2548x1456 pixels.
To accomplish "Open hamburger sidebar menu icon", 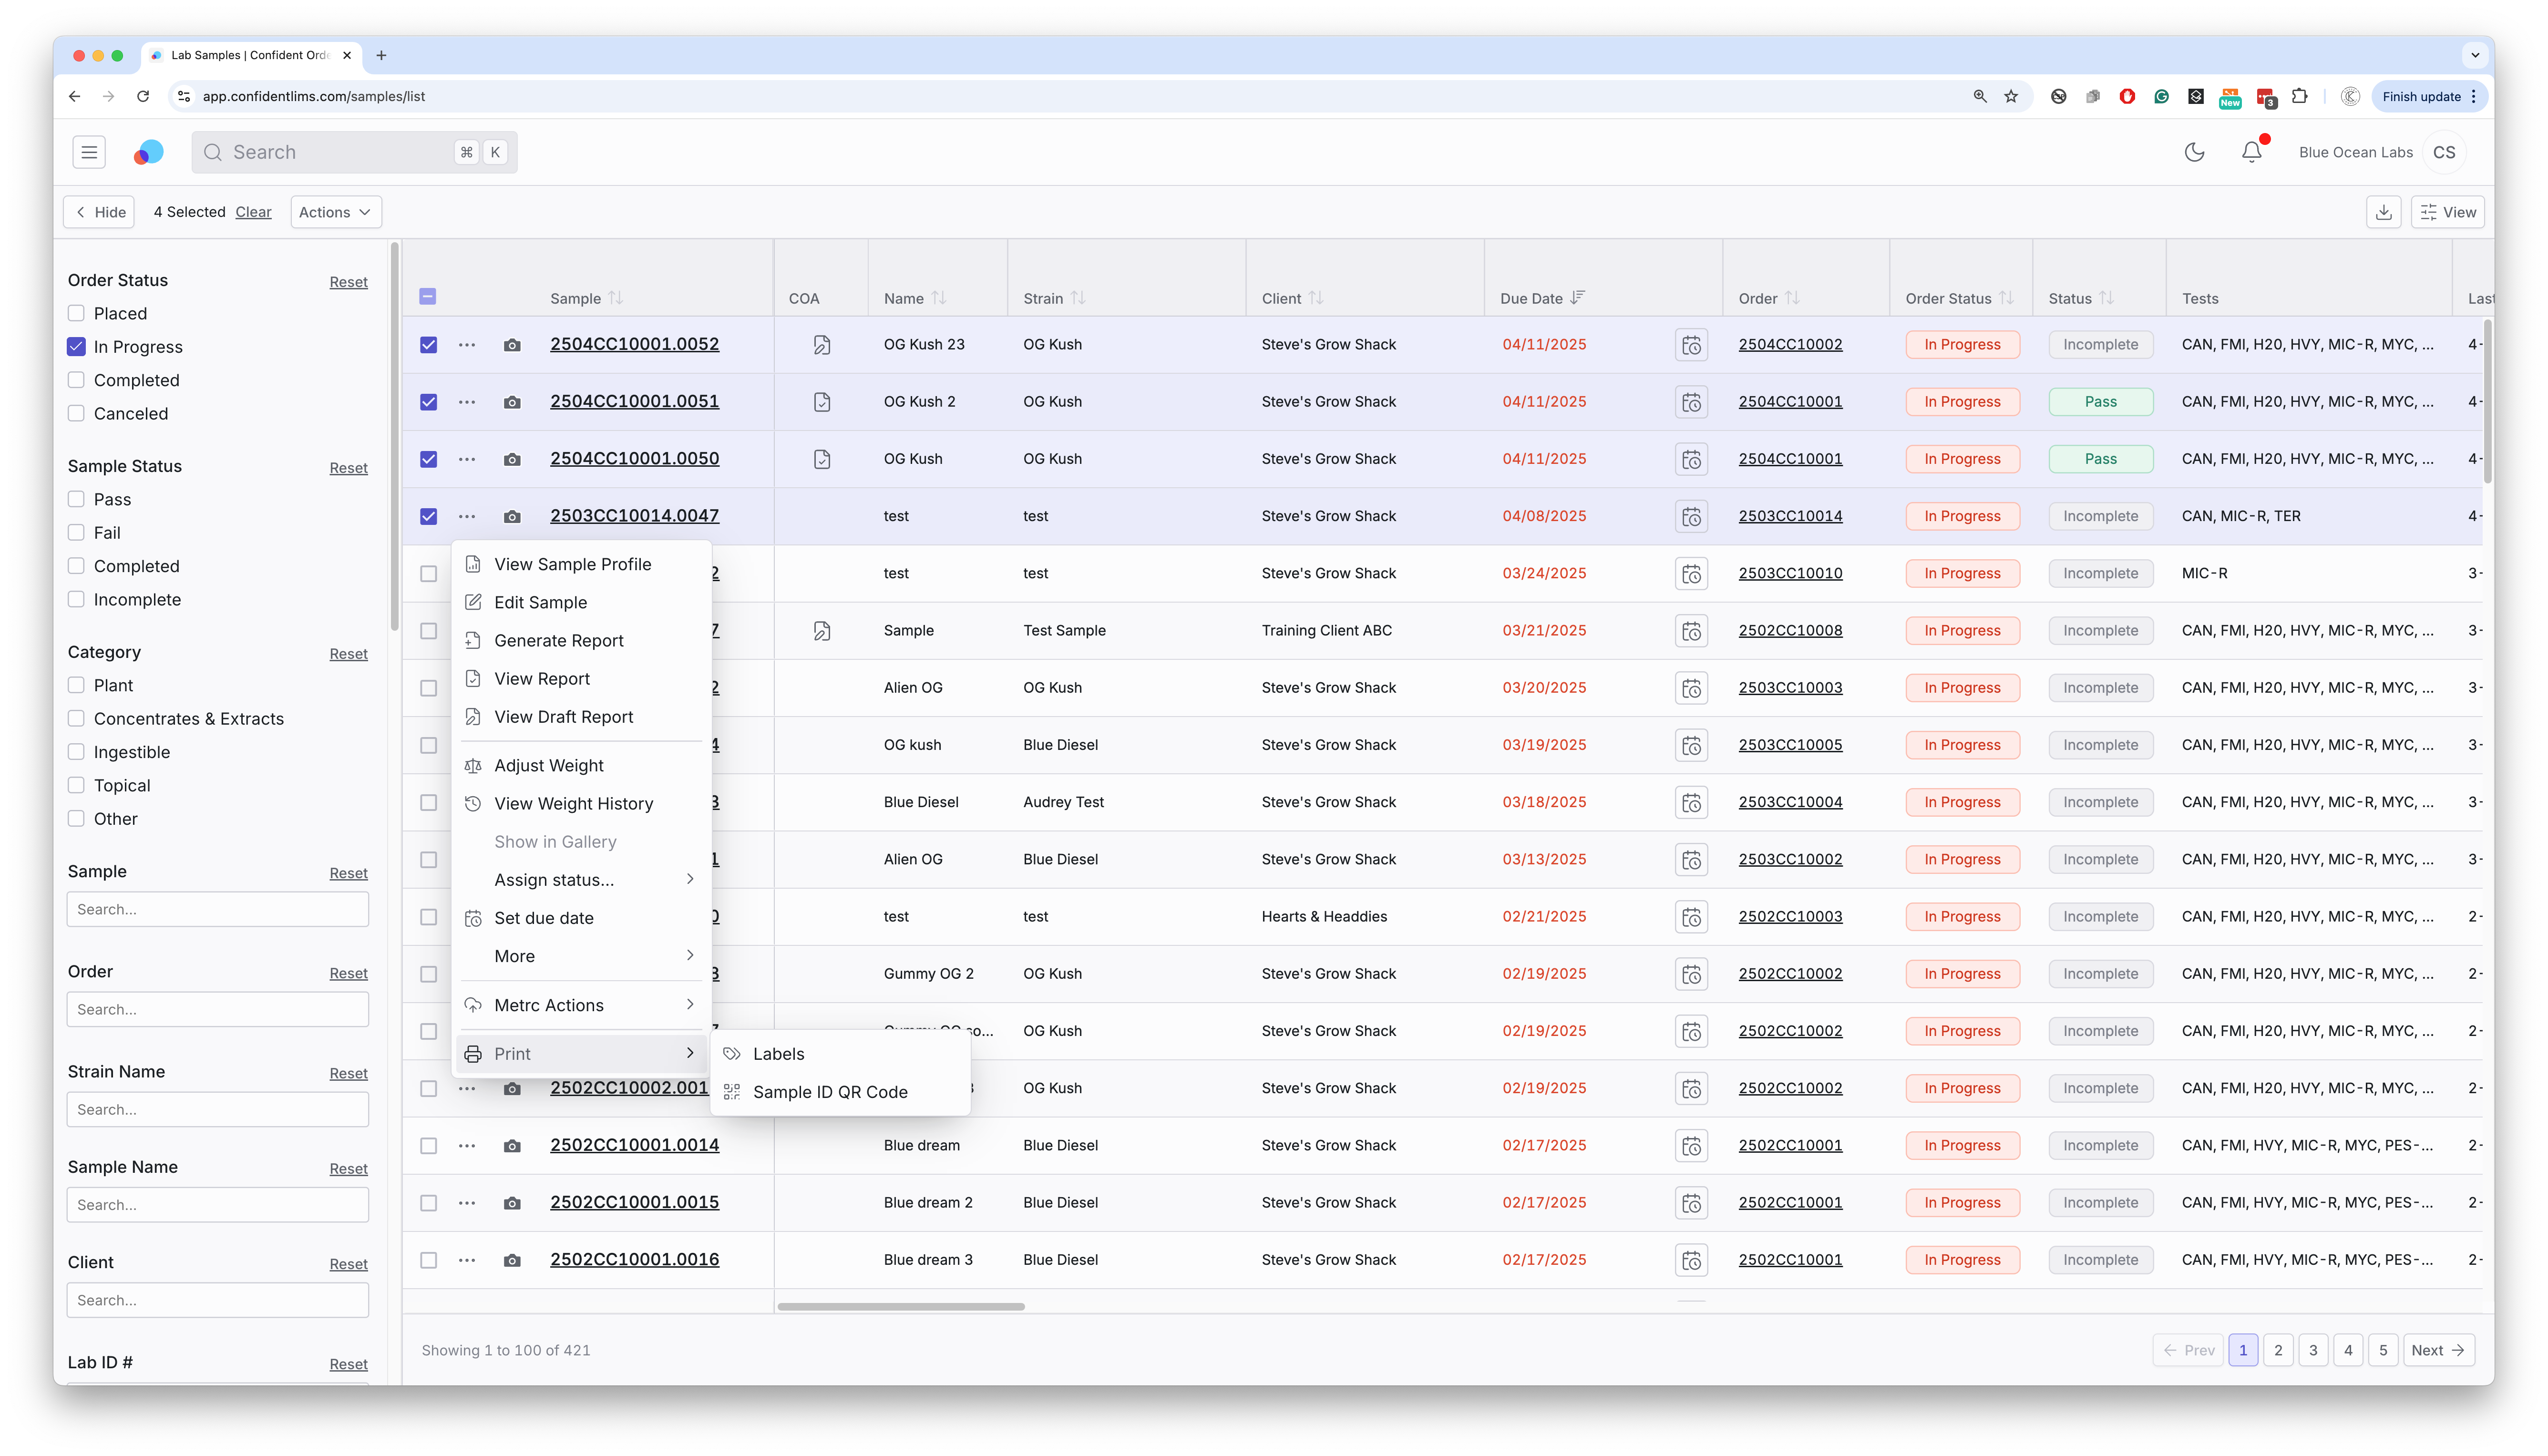I will (89, 152).
